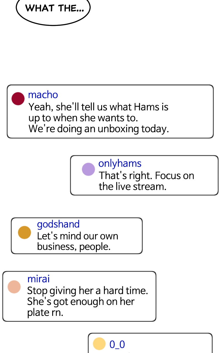Click the yellow avatar next to 0_0

pyautogui.click(x=99, y=344)
